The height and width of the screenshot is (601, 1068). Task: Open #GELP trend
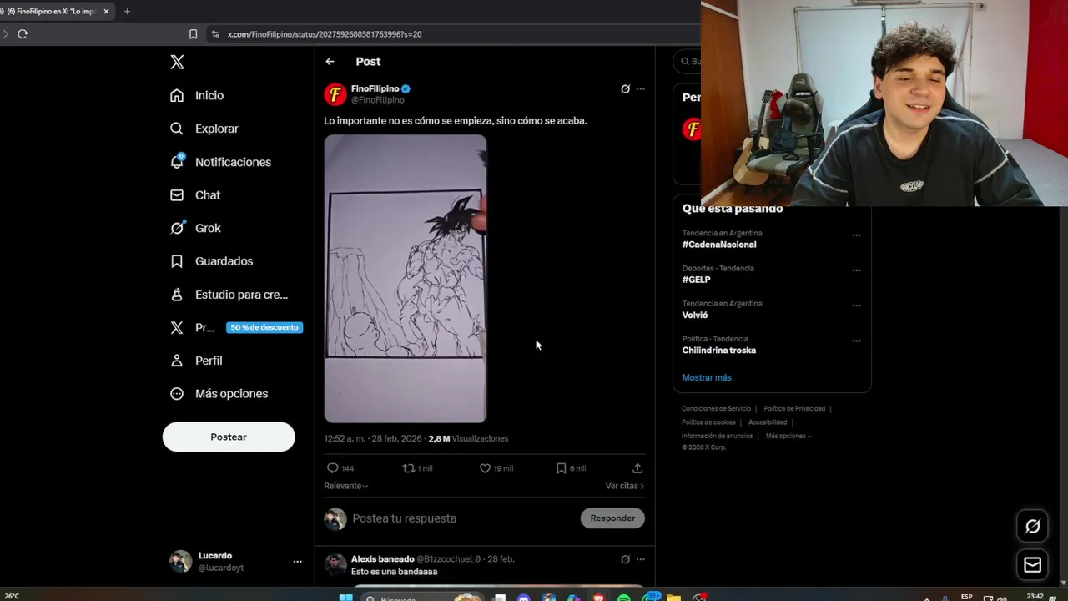[x=696, y=280]
